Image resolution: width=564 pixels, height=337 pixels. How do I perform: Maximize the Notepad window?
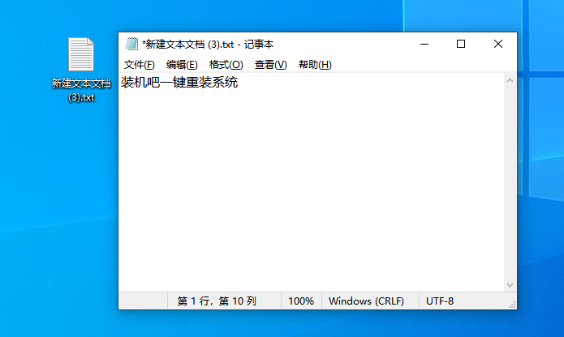pyautogui.click(x=461, y=45)
